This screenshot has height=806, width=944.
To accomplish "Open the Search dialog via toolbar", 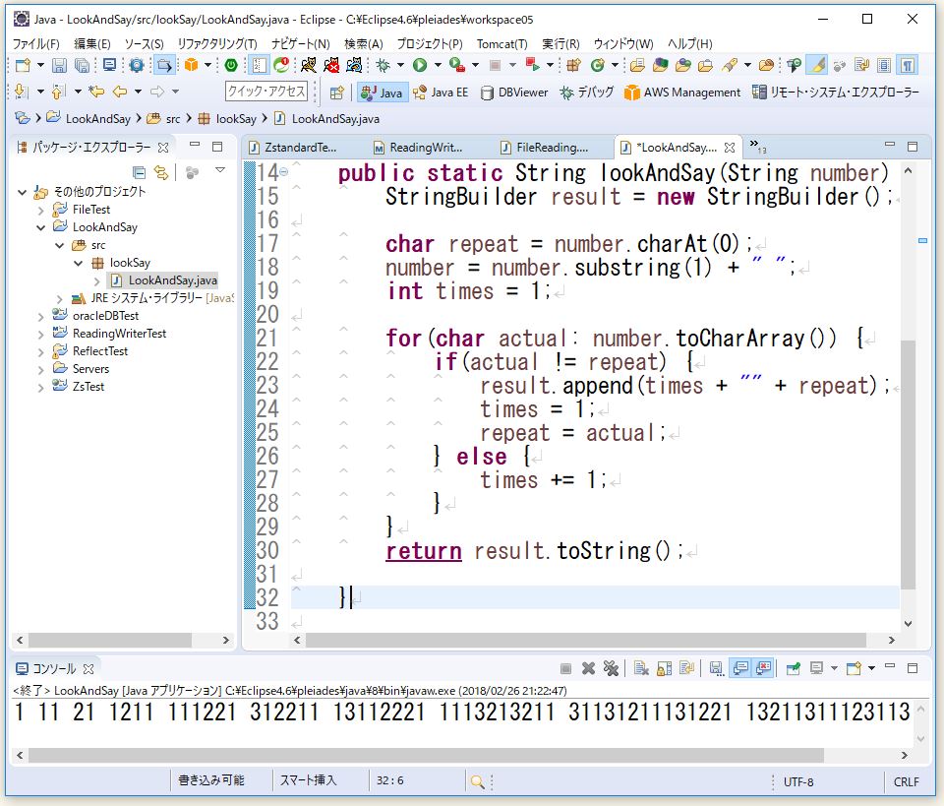I will click(x=727, y=65).
